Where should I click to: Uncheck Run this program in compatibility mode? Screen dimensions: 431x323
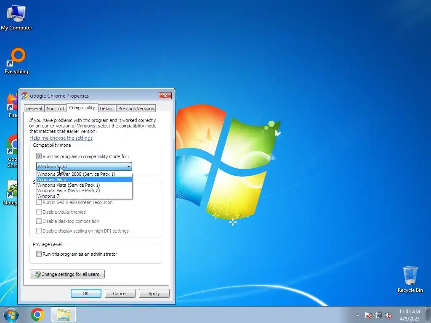[x=39, y=156]
